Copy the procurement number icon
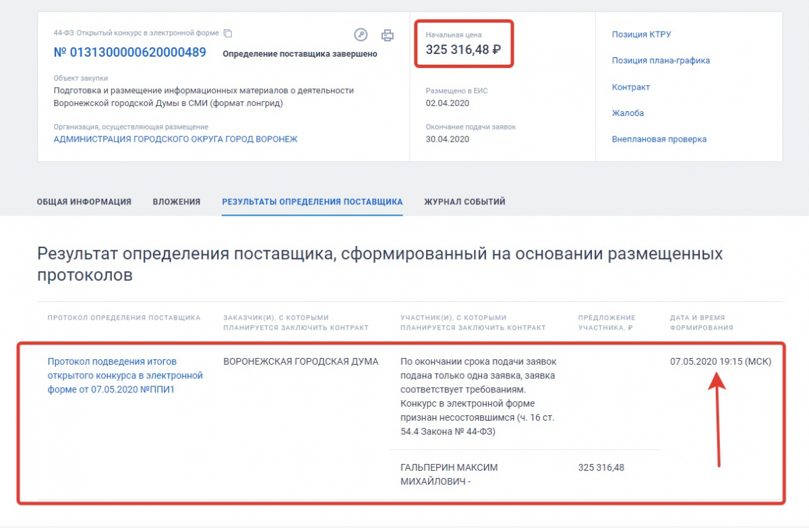 pos(228,33)
